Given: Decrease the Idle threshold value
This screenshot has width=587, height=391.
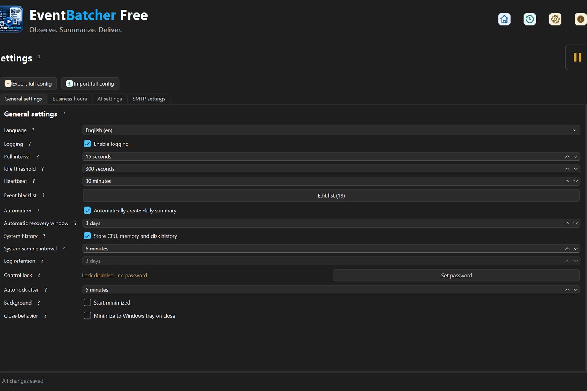Looking at the screenshot, I should 575,169.
